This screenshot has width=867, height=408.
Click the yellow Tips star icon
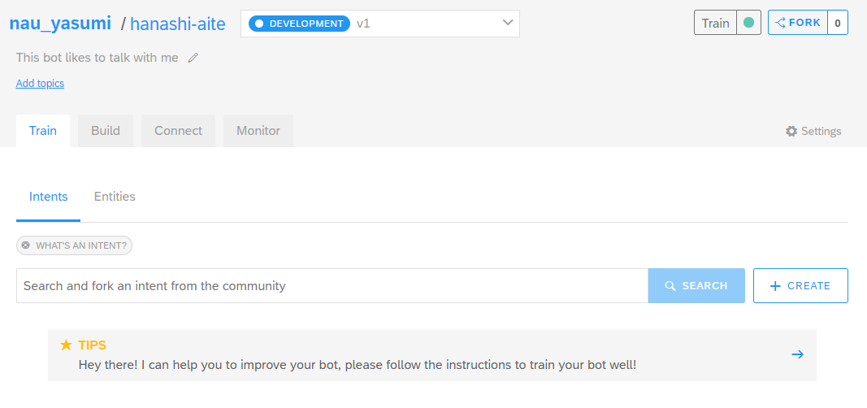[x=67, y=345]
